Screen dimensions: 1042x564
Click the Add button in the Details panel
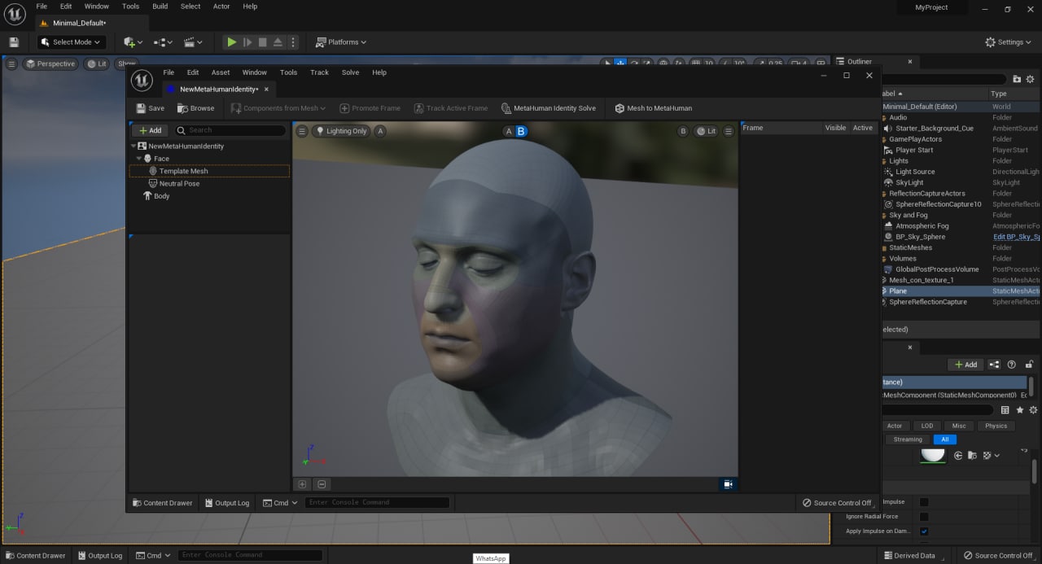[x=965, y=365]
